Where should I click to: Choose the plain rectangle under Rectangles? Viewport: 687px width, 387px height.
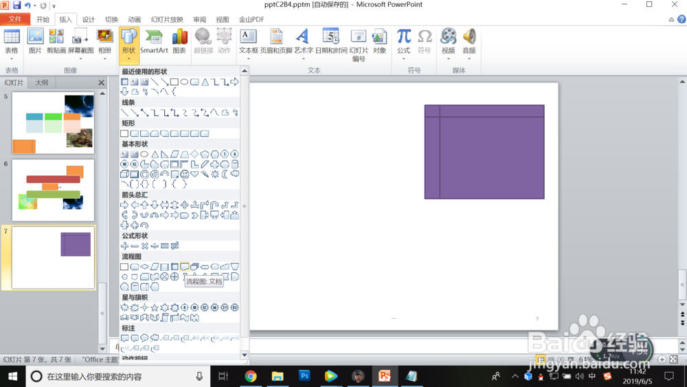(x=124, y=133)
